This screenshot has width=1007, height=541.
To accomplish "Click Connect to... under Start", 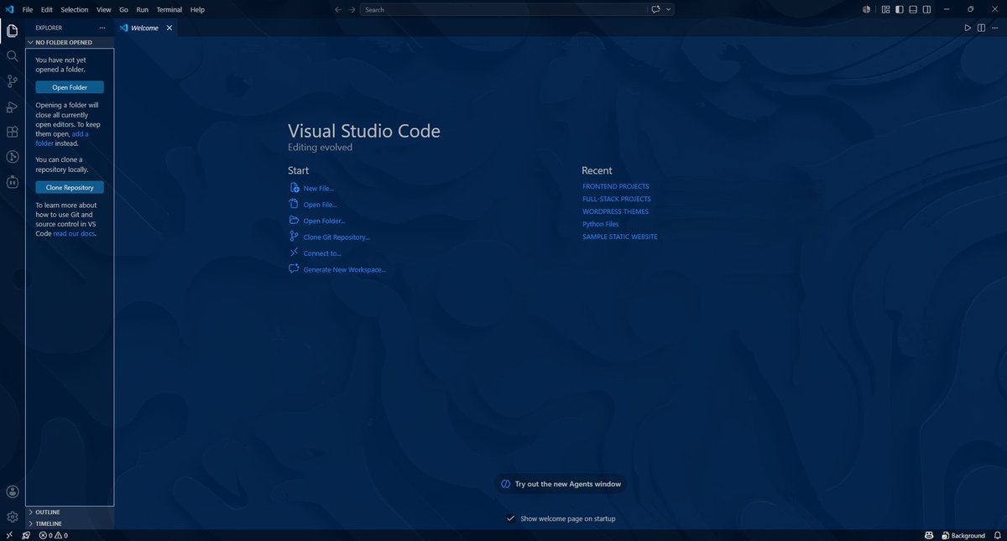I will coord(316,253).
